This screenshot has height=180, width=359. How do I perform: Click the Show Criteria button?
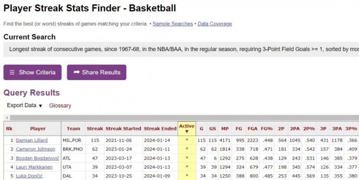pos(33,72)
